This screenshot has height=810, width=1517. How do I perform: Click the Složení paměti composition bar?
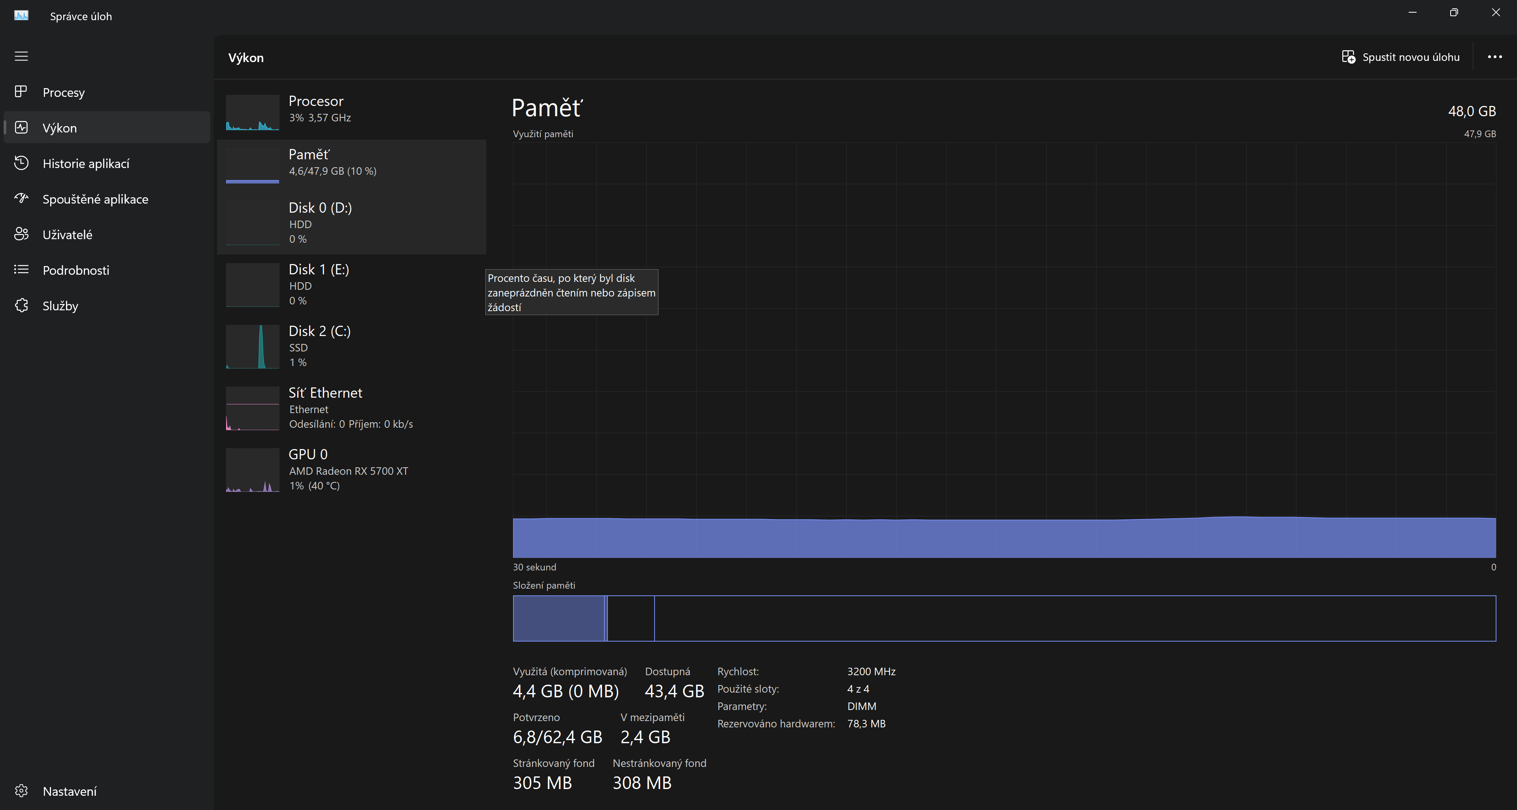point(1004,618)
